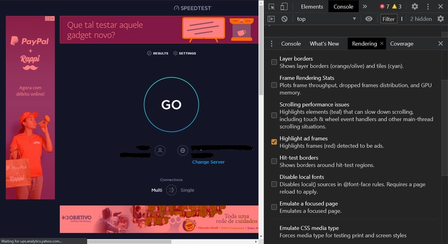Switch to the Coverage drawer tab
This screenshot has width=448, height=244.
(x=402, y=44)
